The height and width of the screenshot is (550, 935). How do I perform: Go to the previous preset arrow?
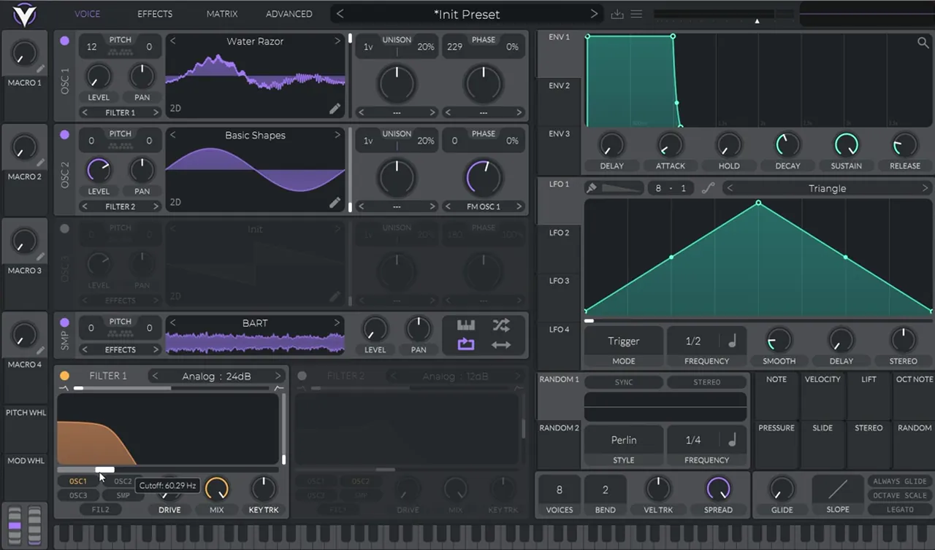[340, 14]
